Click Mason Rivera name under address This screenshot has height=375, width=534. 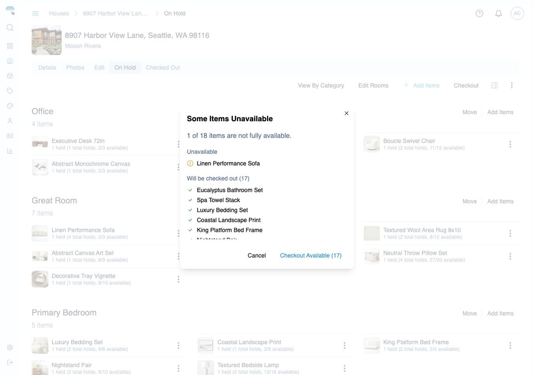(x=83, y=46)
